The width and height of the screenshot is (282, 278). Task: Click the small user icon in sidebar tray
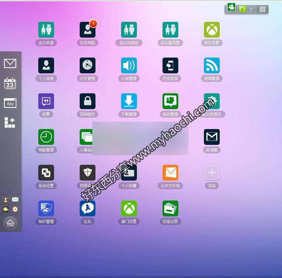coord(6,199)
